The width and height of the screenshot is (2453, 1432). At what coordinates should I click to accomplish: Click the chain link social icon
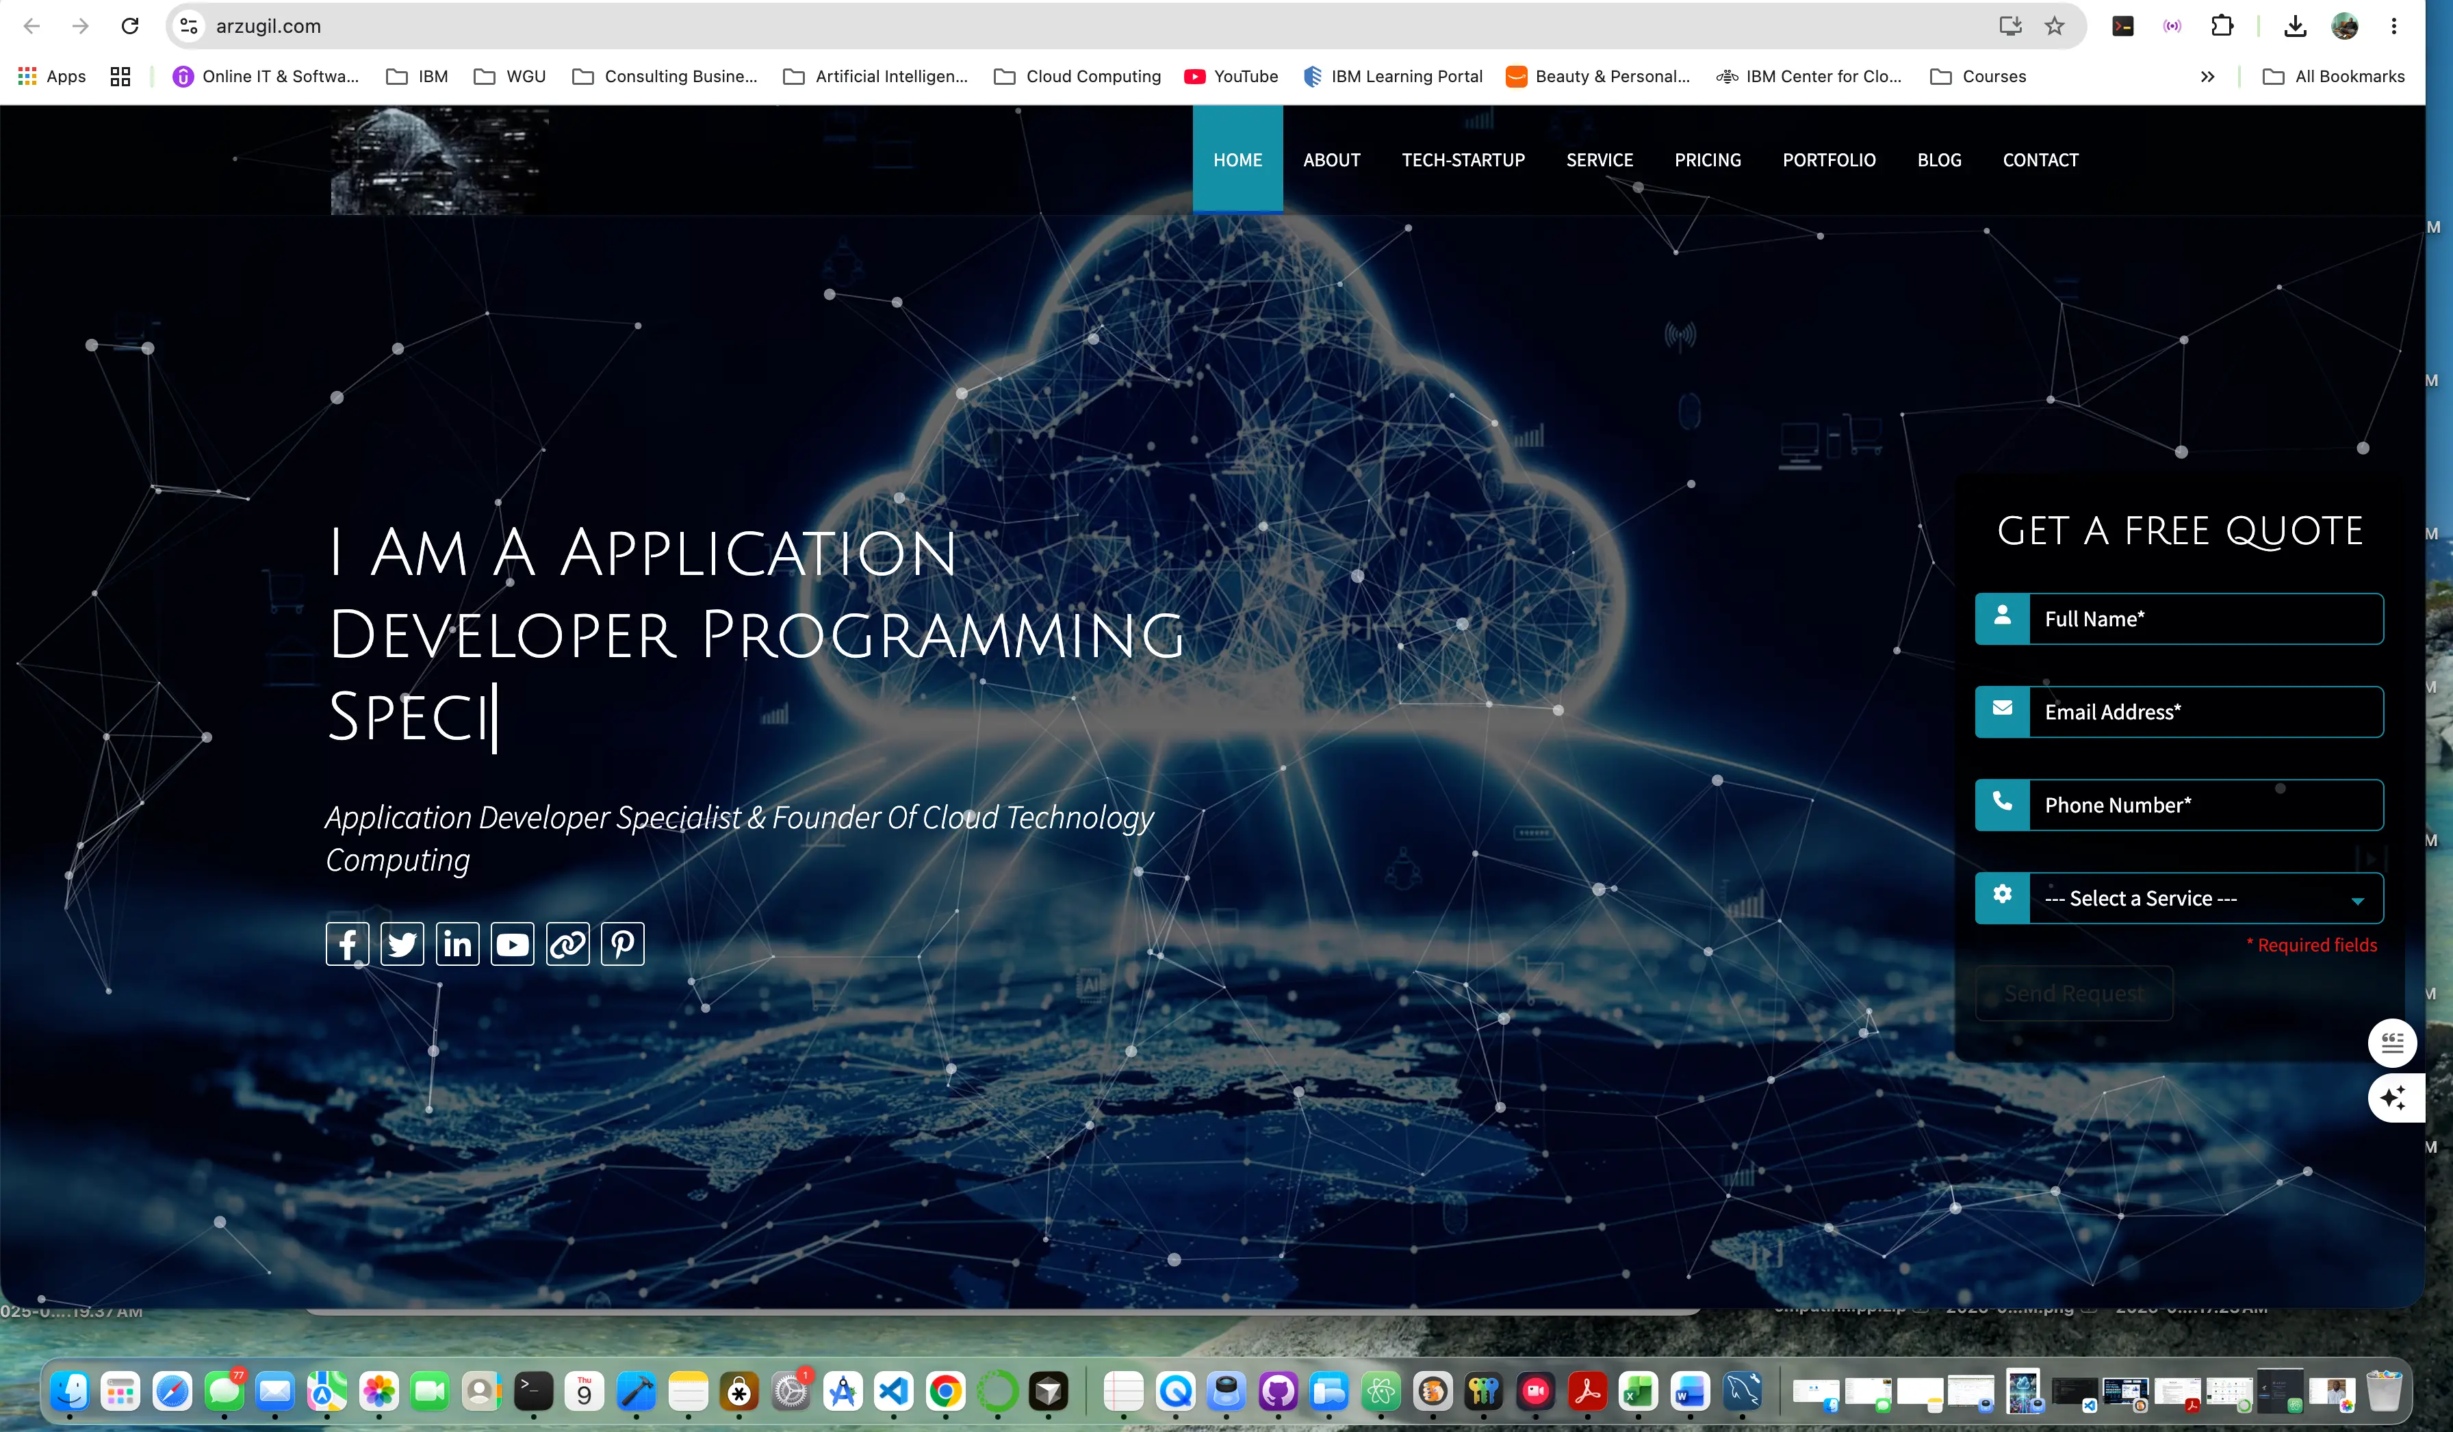(x=567, y=944)
